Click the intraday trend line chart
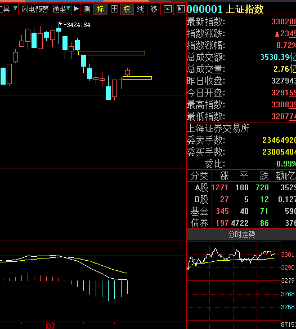Image resolution: width=296 pixels, height=329 pixels. pyautogui.click(x=234, y=281)
